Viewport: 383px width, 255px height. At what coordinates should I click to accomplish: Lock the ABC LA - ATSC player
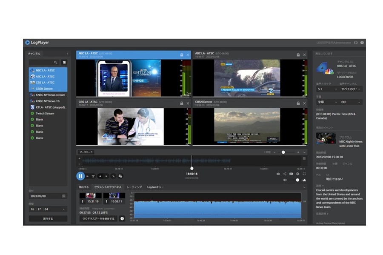point(298,55)
